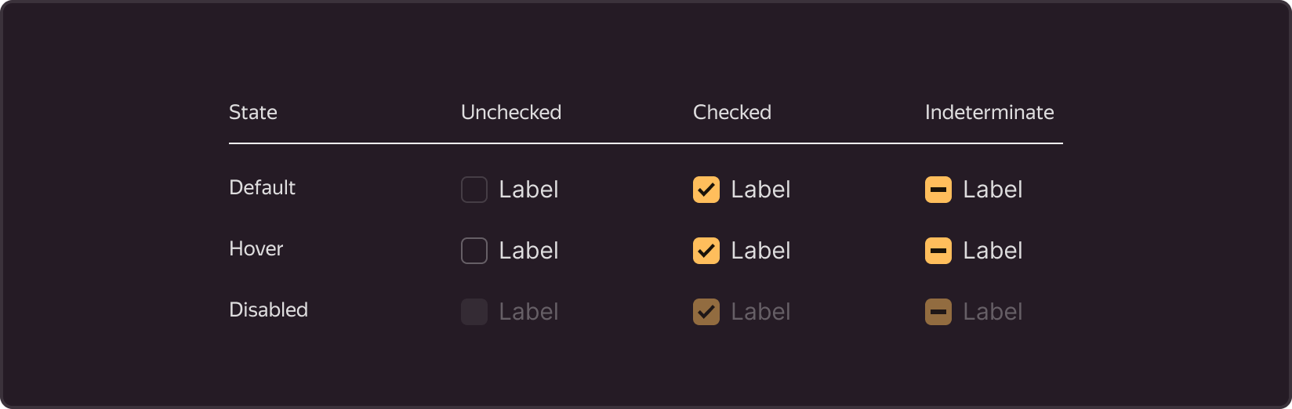The height and width of the screenshot is (409, 1292).
Task: Click the Label text beside Default unchecked checkbox
Action: tap(528, 190)
